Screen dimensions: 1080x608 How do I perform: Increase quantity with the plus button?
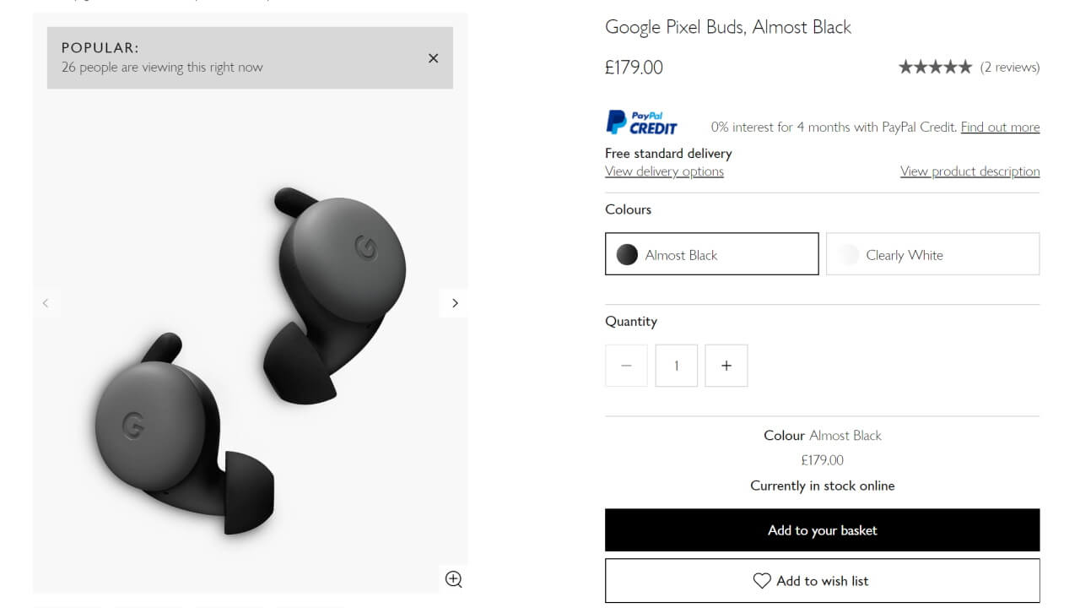pyautogui.click(x=726, y=366)
